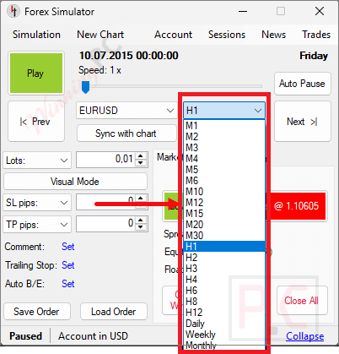Select M2 timeframe from list

224,137
